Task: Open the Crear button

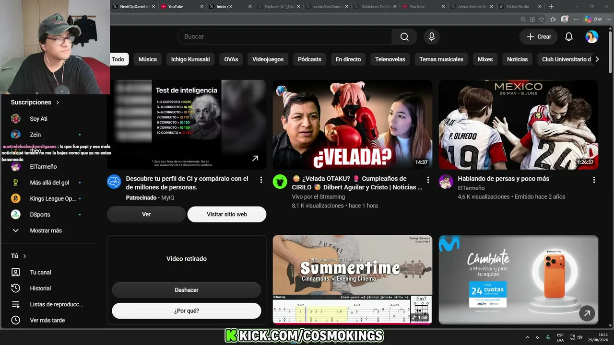Action: 539,37
